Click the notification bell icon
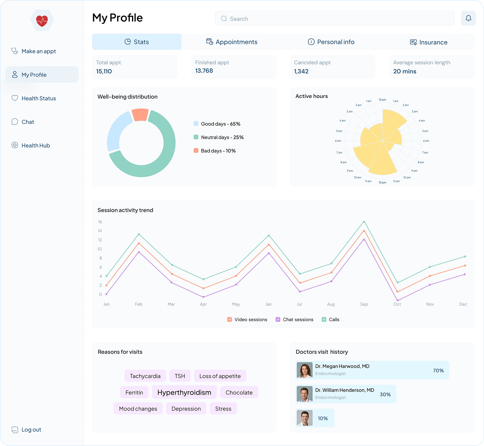484x446 pixels. (469, 18)
